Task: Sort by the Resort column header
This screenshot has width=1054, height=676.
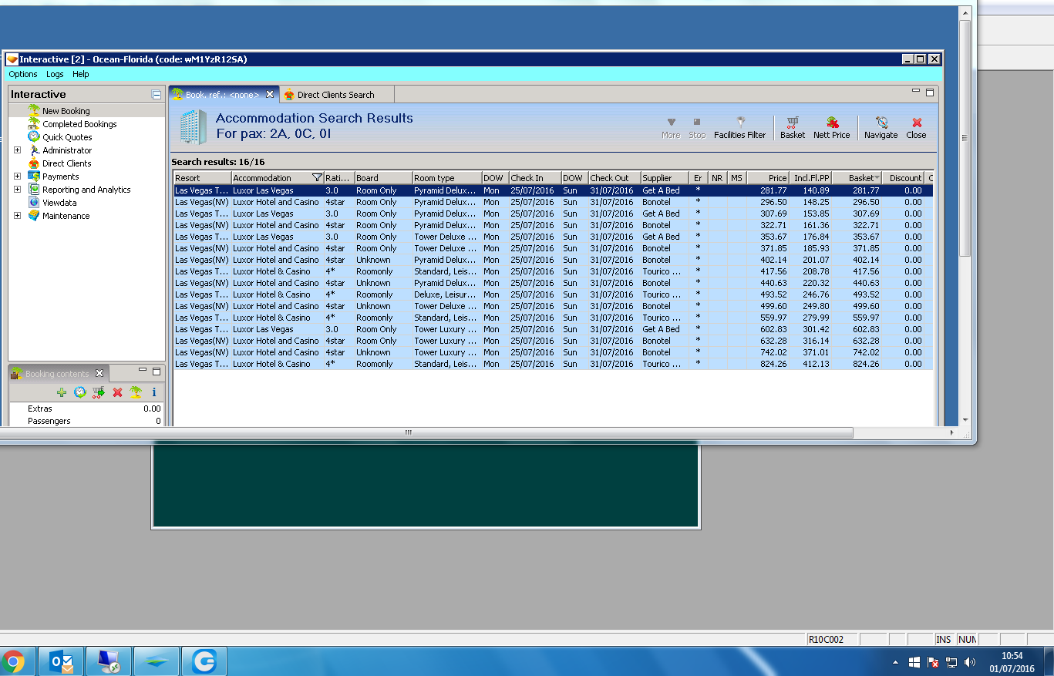Action: click(x=202, y=178)
